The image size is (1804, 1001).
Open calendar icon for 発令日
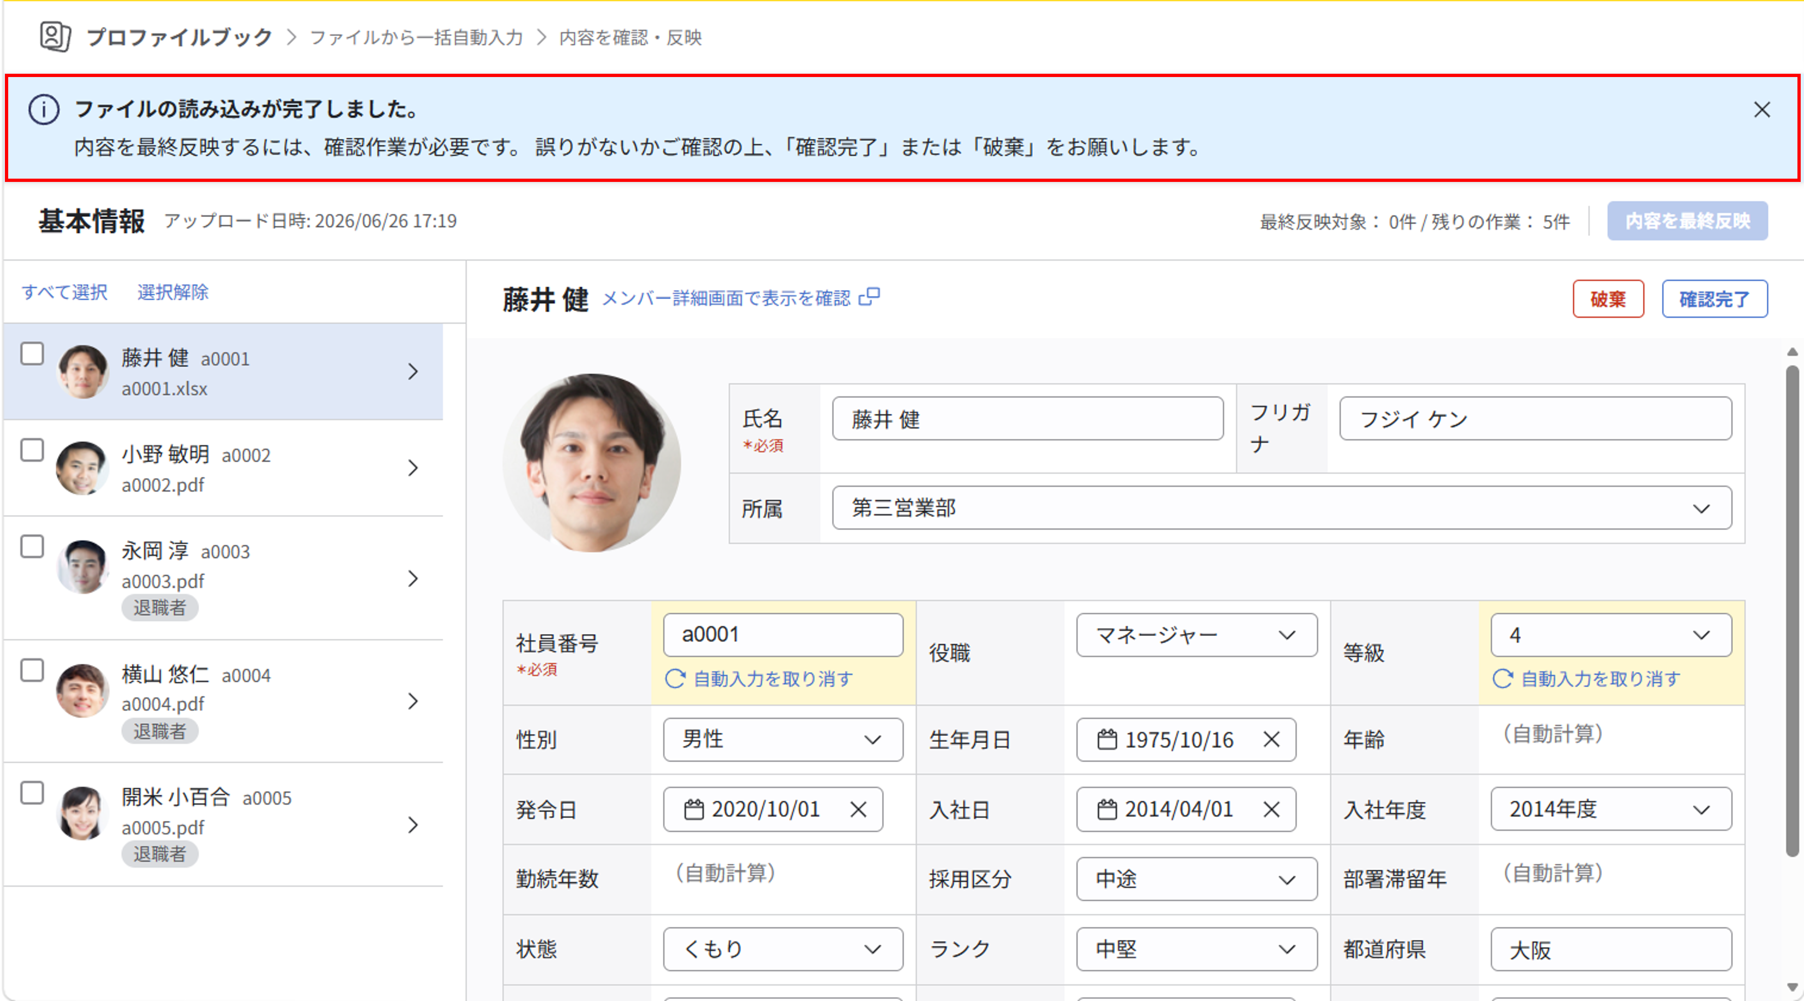[x=694, y=809]
